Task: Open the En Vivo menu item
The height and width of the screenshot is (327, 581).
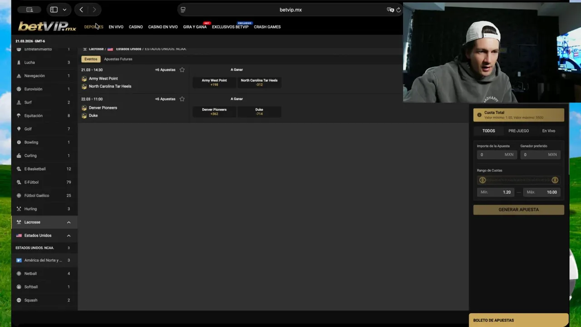Action: click(x=116, y=27)
